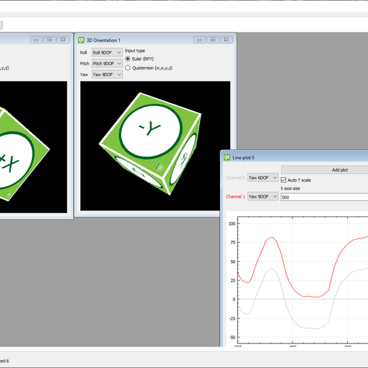This screenshot has width=368, height=368.
Task: Maximize the 3D Orientation 1 window
Action: (x=212, y=40)
